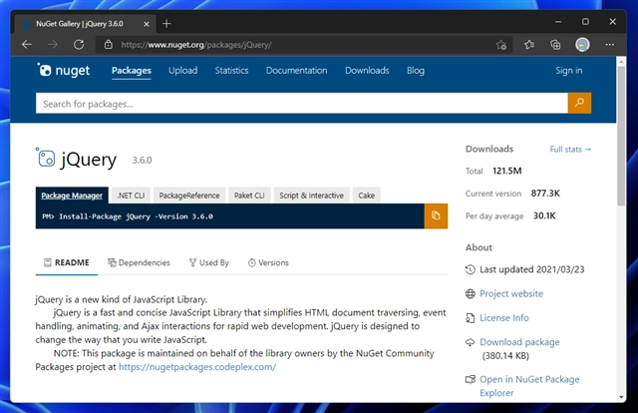Click the cloud download icon
Viewport: 638px width, 413px height.
click(x=470, y=342)
